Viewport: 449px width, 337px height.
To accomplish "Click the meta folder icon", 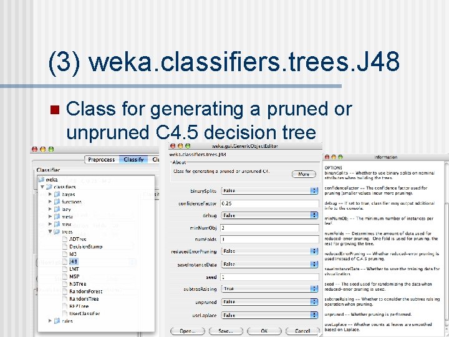I will pyautogui.click(x=57, y=217).
